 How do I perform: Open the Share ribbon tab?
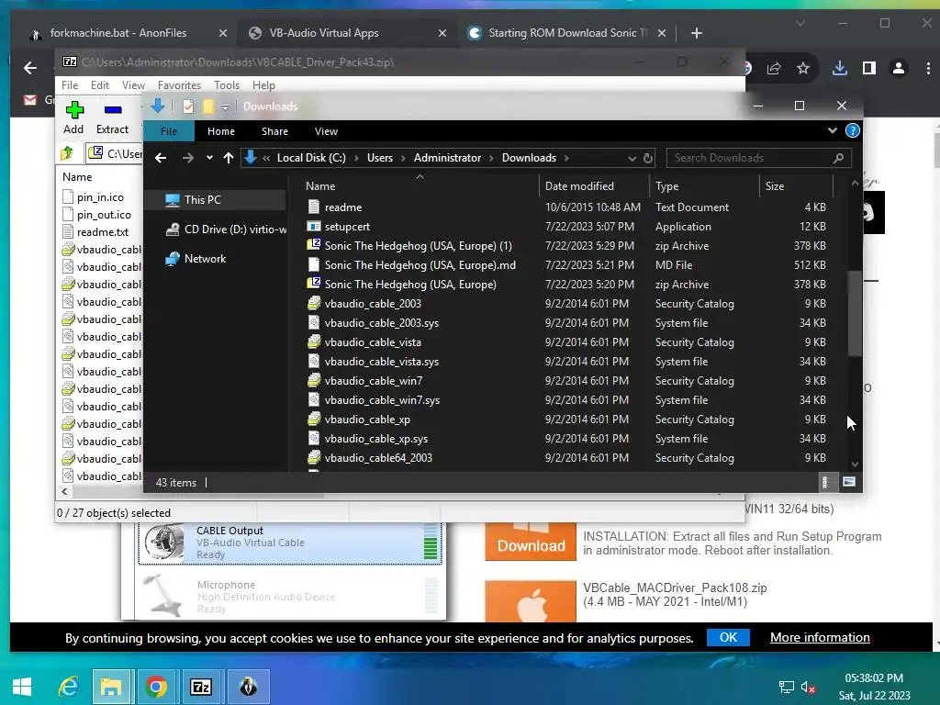tap(274, 131)
